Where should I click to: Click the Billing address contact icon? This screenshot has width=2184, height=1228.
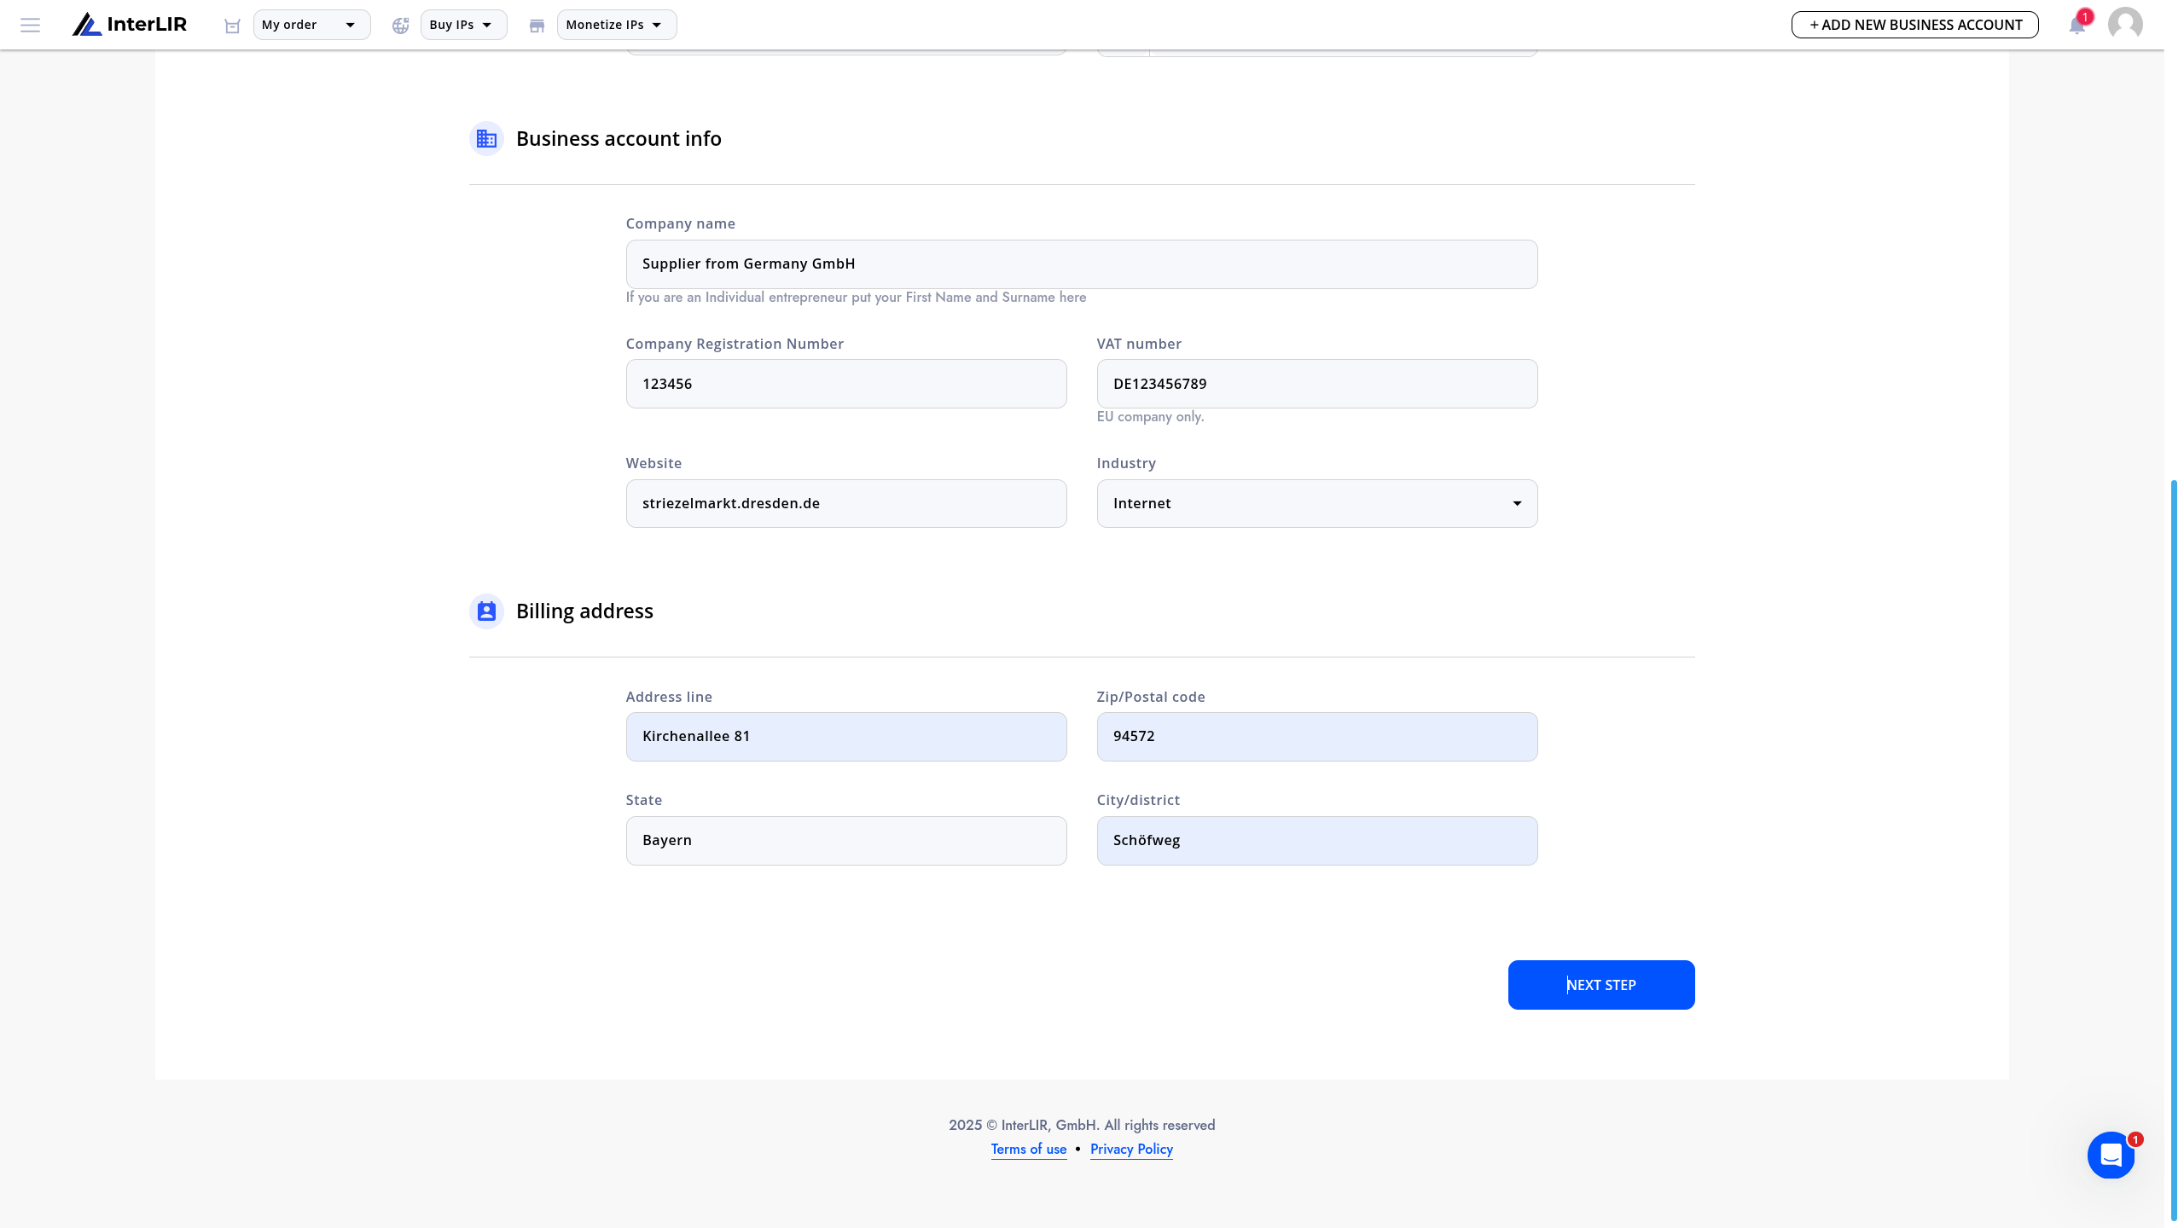point(486,611)
